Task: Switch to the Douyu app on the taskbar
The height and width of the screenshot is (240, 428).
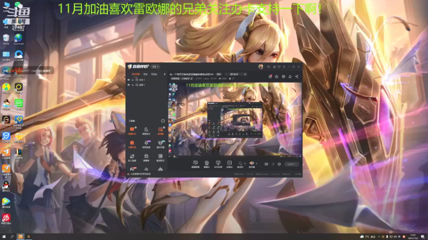Action: pyautogui.click(x=20, y=236)
